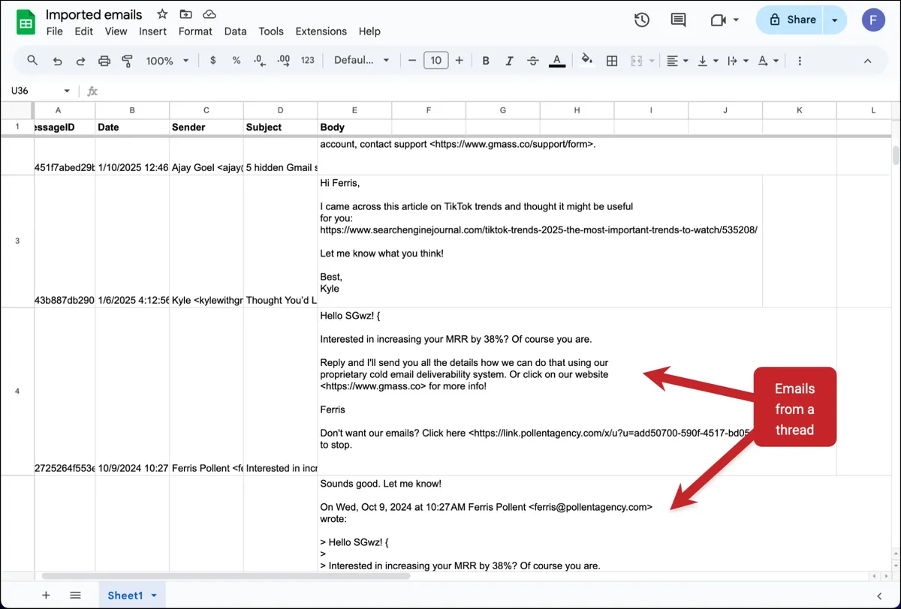Open the fill color picker
This screenshot has height=609, width=901.
[587, 61]
